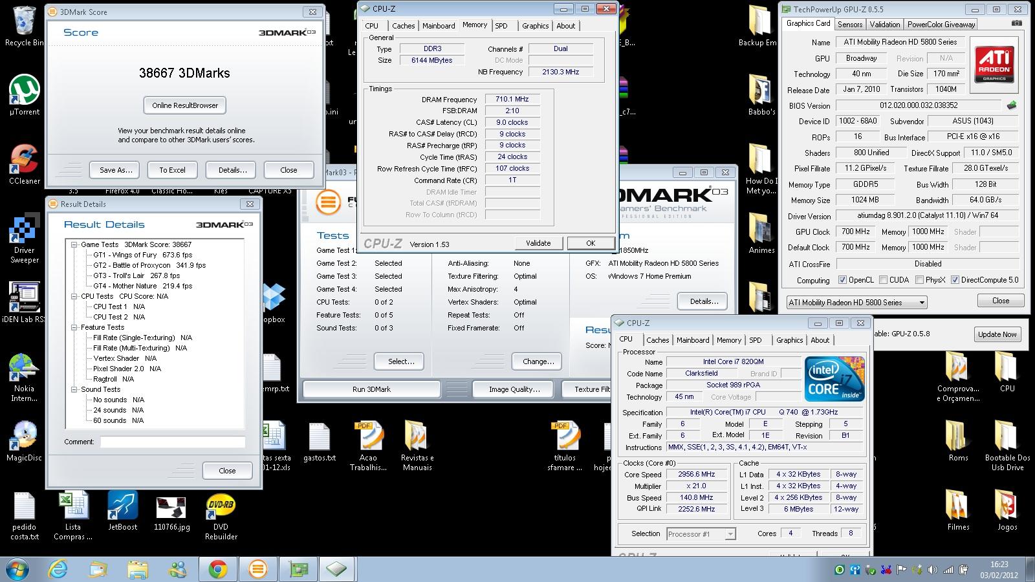This screenshot has height=582, width=1035.
Task: Toggle the OpenCL checkbox in GPU-Z
Action: (842, 280)
